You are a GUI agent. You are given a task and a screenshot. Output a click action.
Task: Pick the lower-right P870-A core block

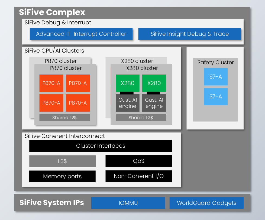[78, 103]
